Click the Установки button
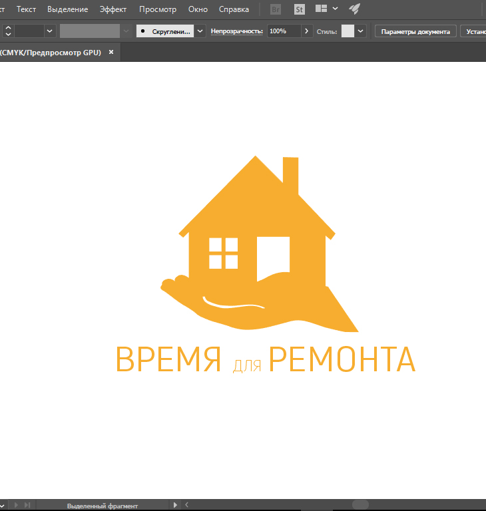The width and height of the screenshot is (486, 511). (x=475, y=32)
